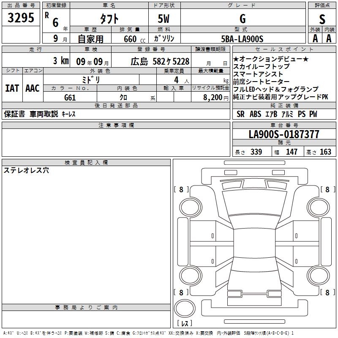Select the car name タフト
338x338 pixels.
109,19
